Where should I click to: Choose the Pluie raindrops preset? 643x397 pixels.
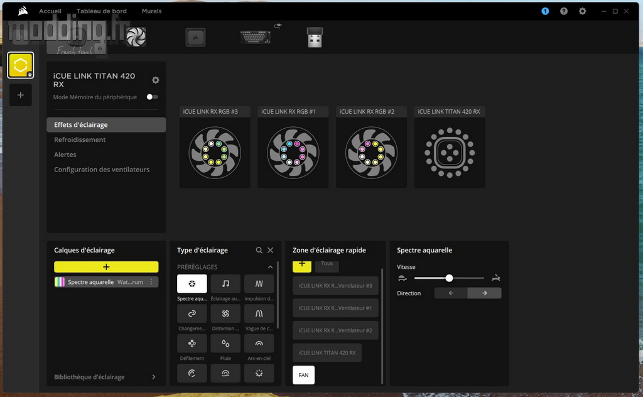225,343
